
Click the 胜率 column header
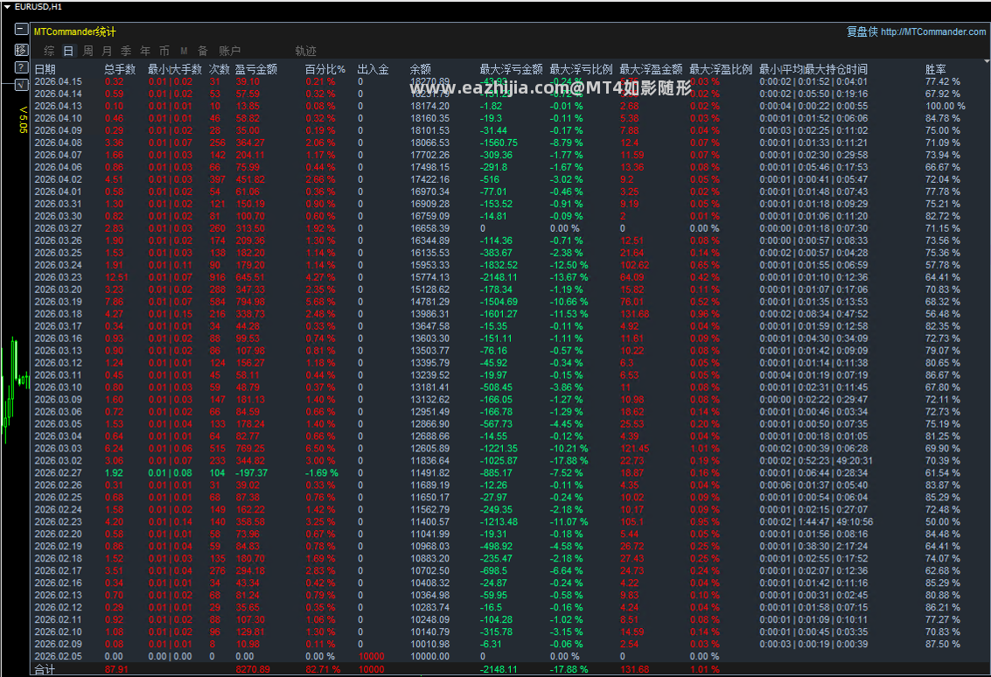(935, 69)
